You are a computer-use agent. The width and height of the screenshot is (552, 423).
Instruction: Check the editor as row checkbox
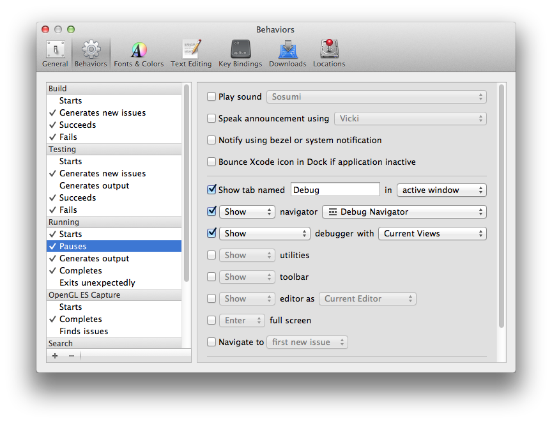pos(211,298)
